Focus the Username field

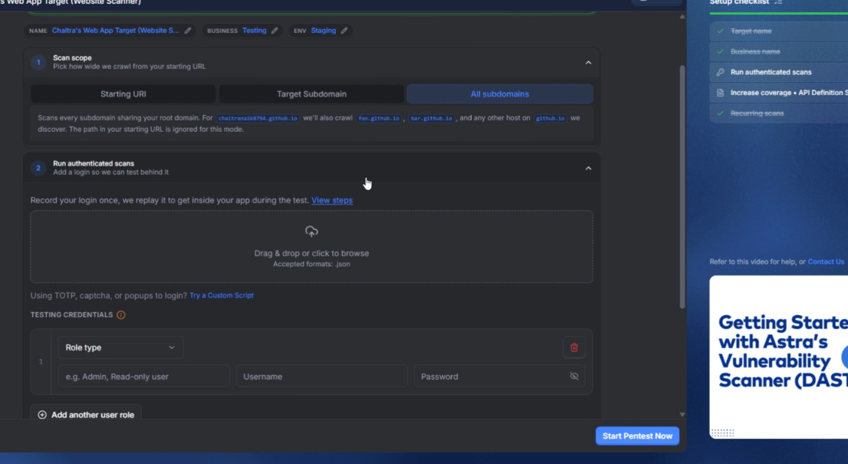tap(322, 377)
